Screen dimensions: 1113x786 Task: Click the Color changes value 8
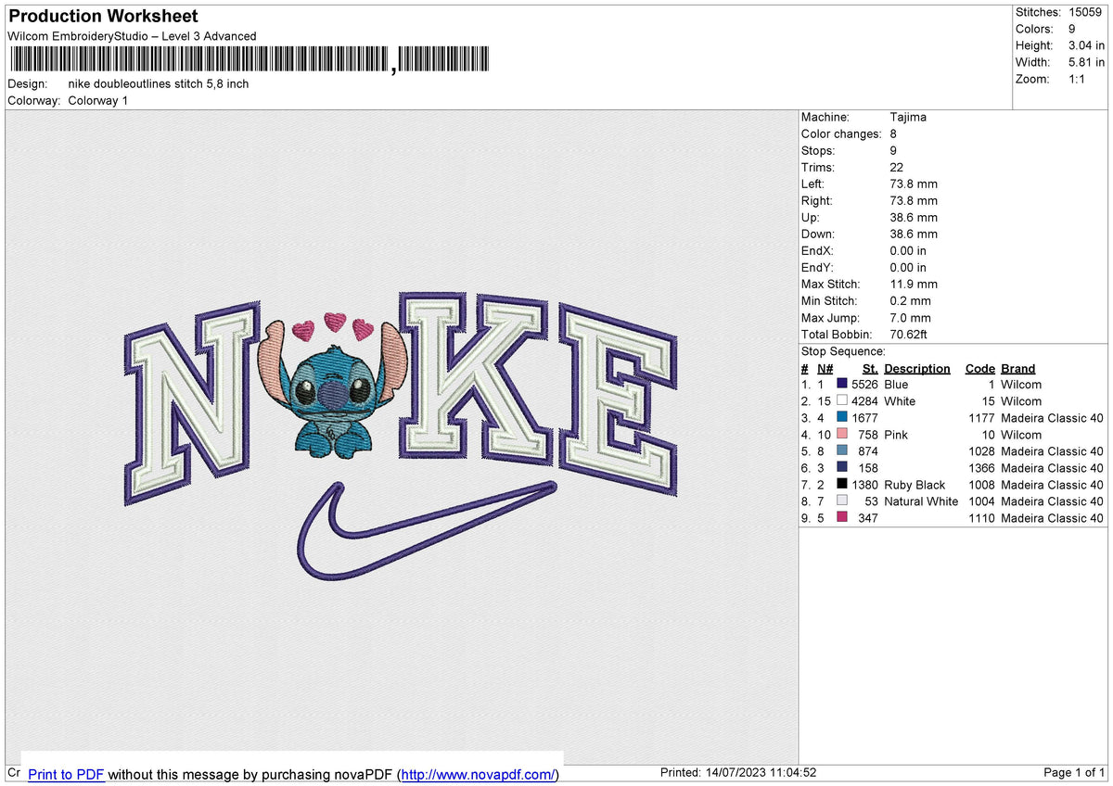893,133
